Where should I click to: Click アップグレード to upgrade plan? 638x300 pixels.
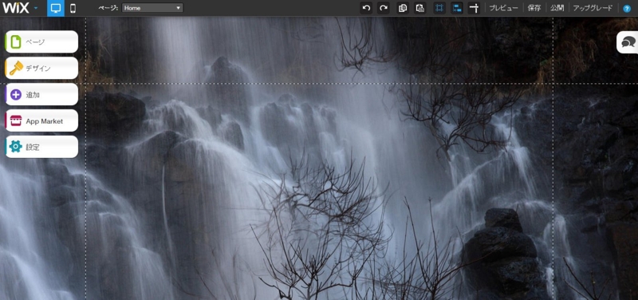pyautogui.click(x=593, y=8)
